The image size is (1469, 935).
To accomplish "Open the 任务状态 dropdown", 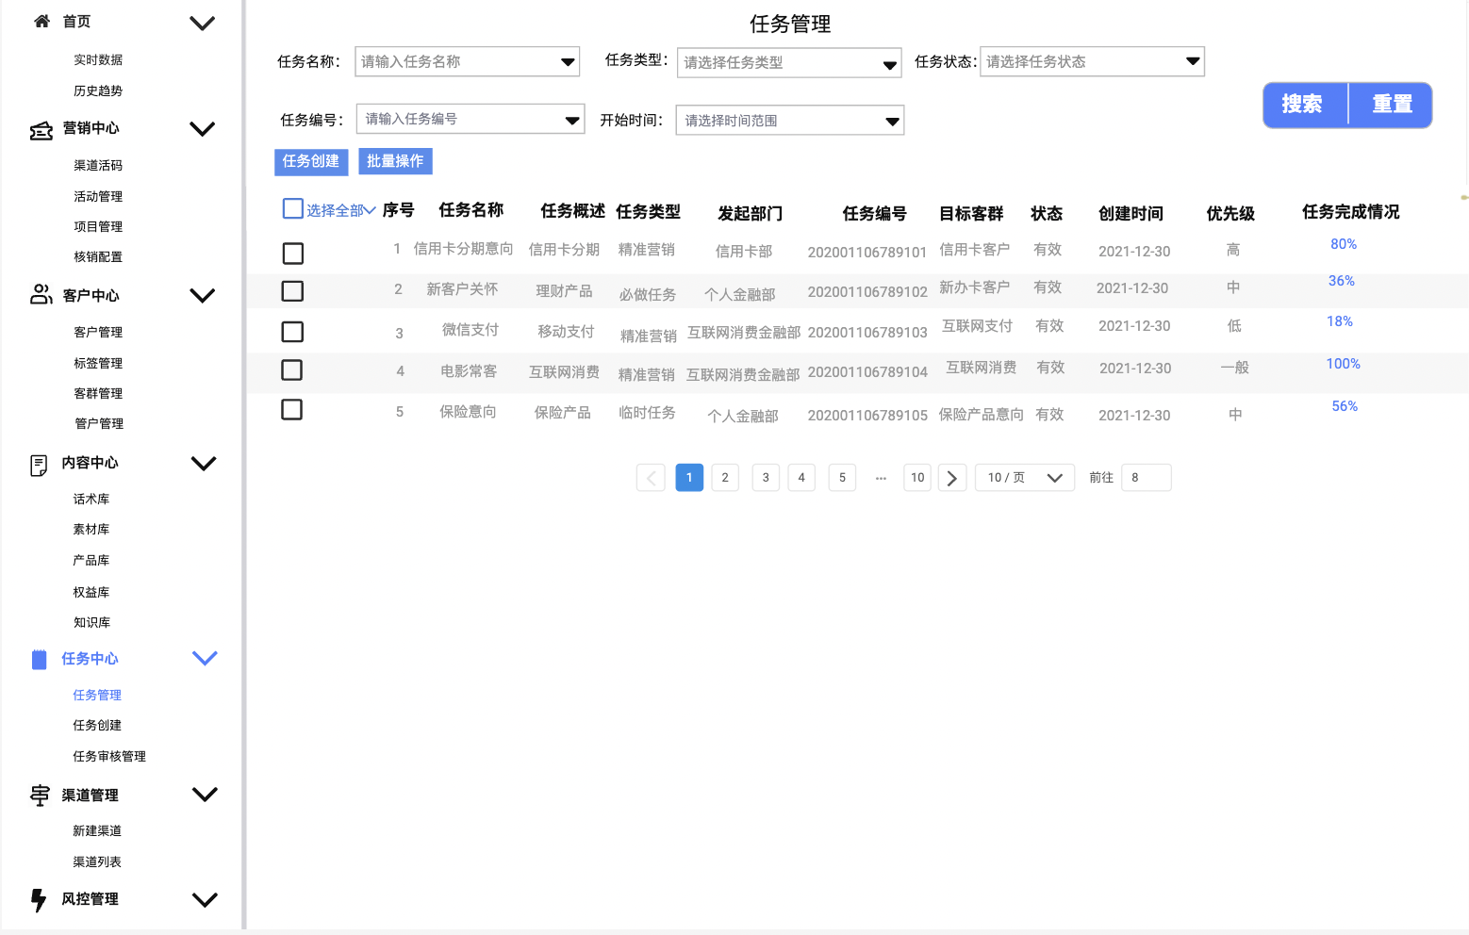I will tap(1091, 61).
